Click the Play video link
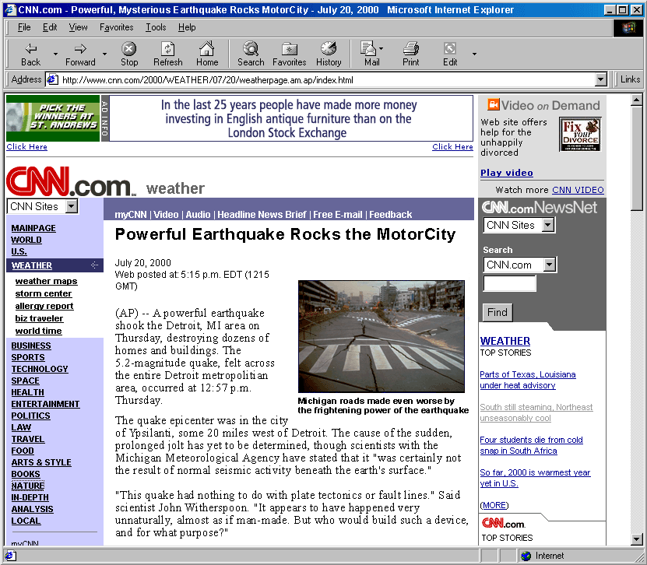This screenshot has height=565, width=647. (x=507, y=173)
